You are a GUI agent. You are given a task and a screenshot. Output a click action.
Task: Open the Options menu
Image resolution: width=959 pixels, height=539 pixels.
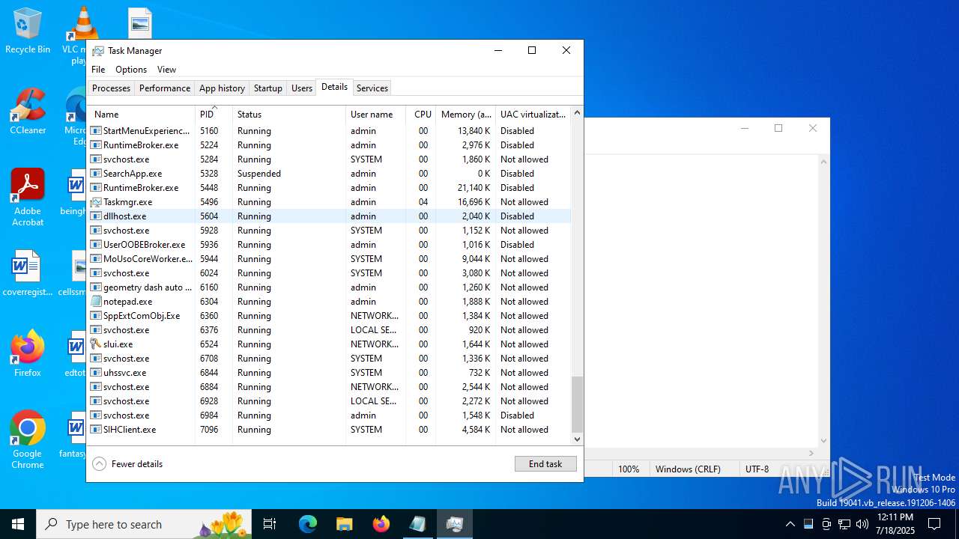tap(131, 70)
